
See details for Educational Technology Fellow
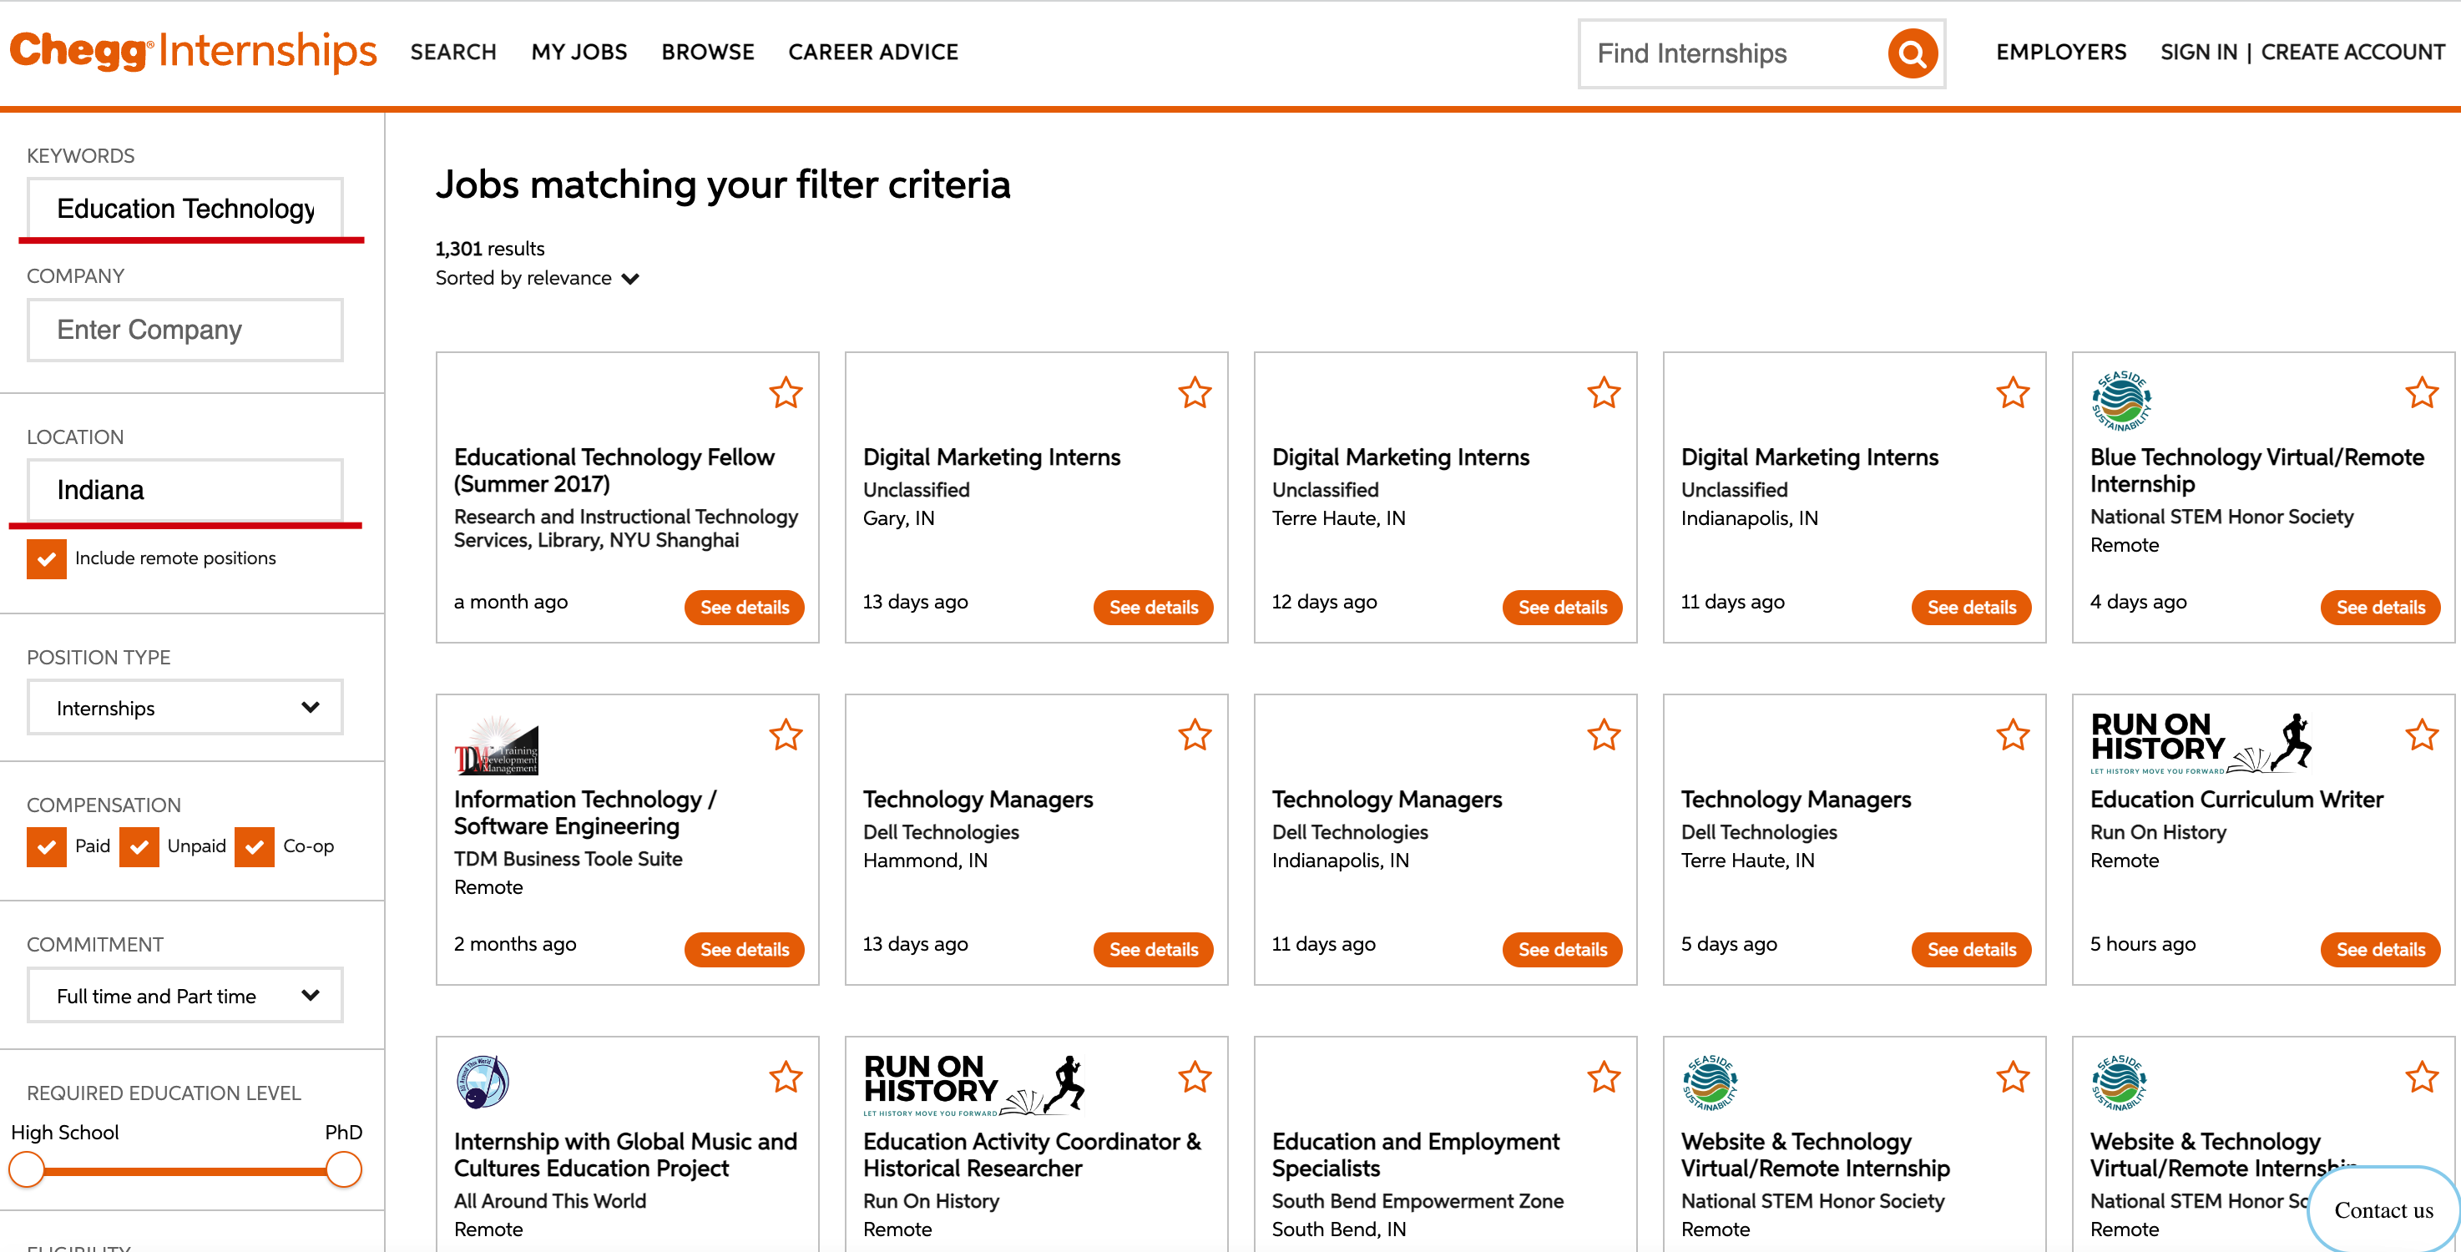point(744,608)
